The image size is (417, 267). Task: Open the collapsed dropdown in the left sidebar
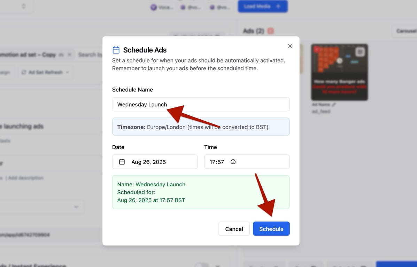pos(76,207)
